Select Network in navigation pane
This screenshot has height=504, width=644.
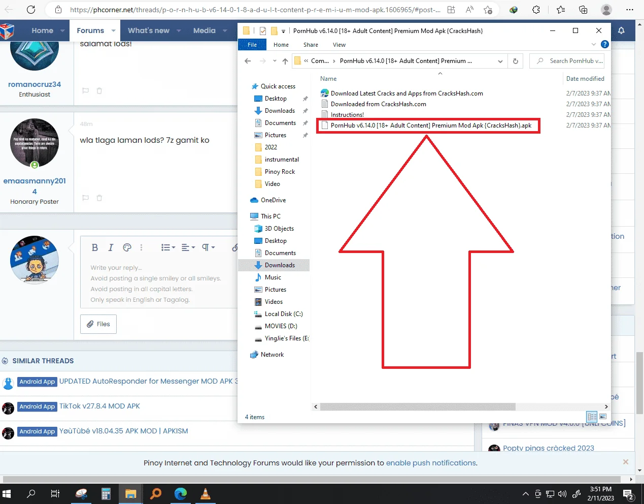click(x=272, y=355)
